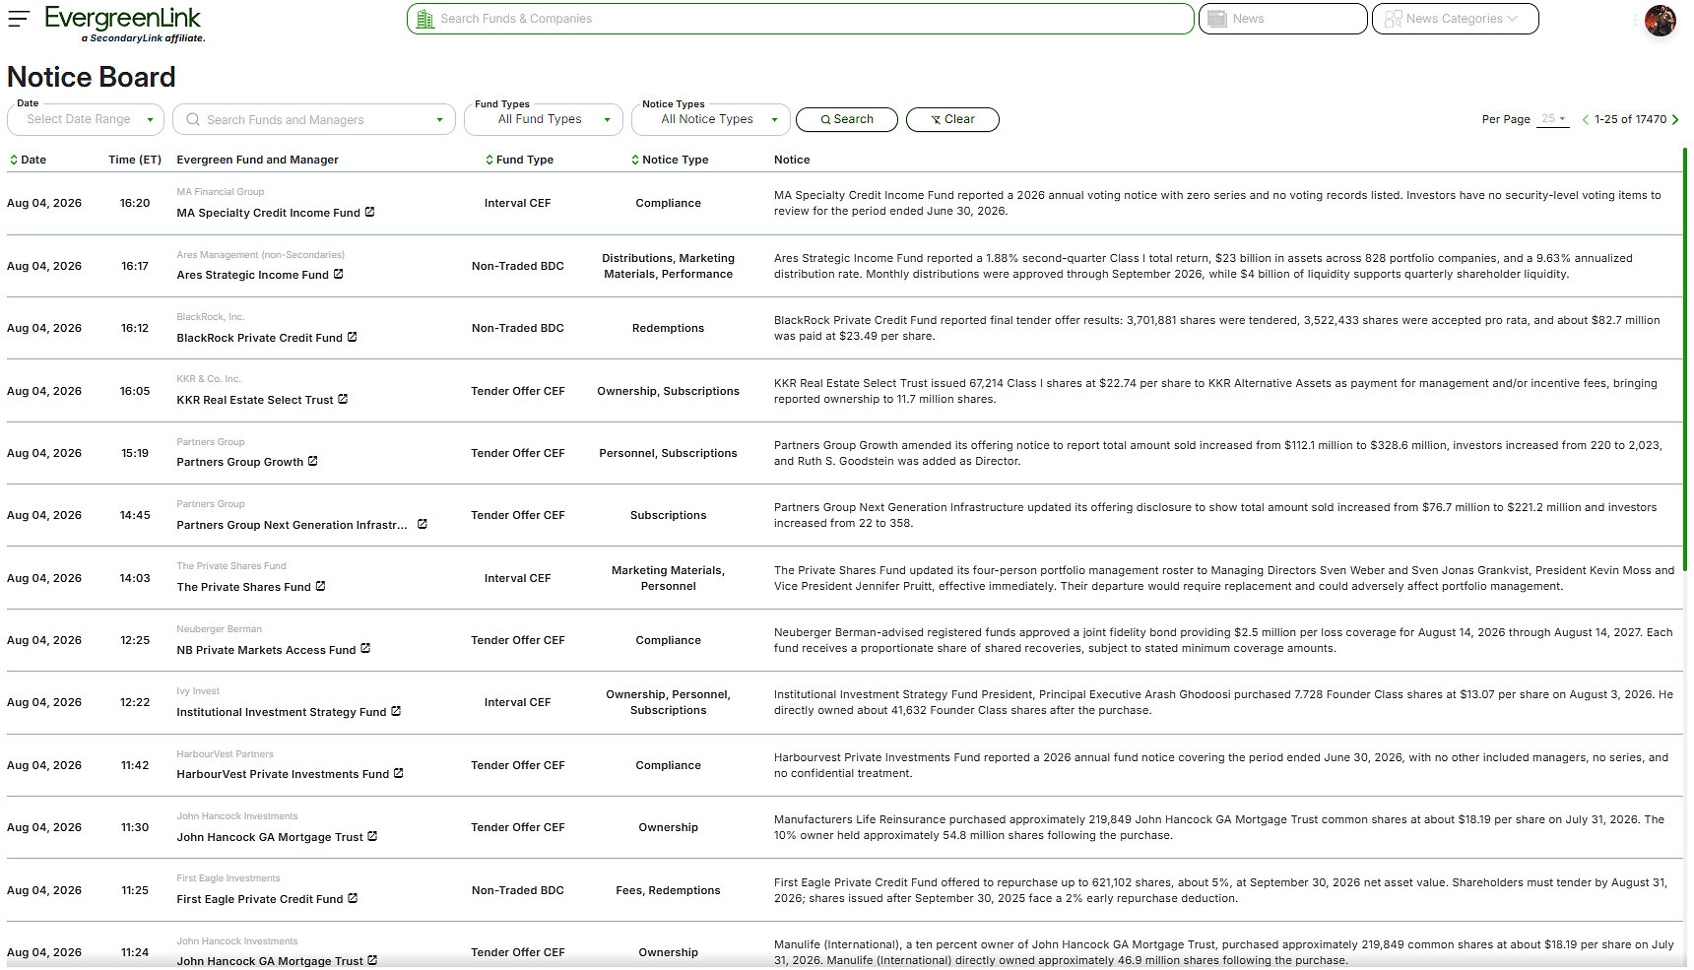Open external link for The Private Shares Fund
Viewport: 1694px width, 970px height.
(321, 586)
